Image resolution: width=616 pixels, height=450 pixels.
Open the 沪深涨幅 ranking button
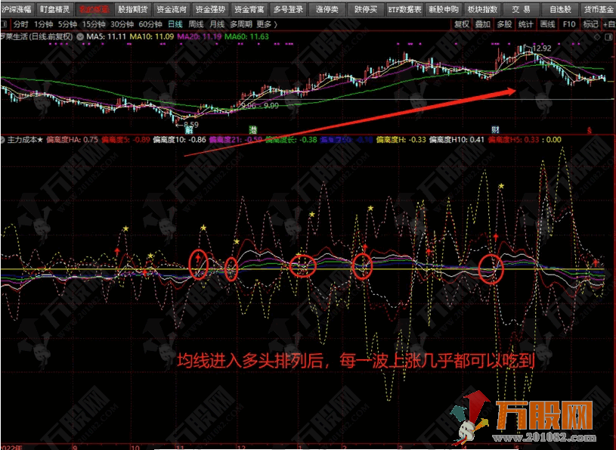click(17, 9)
